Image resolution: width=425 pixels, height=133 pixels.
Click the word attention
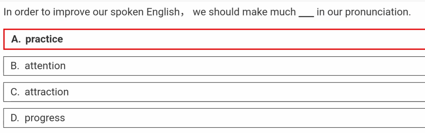(x=45, y=66)
